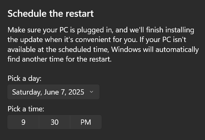The height and width of the screenshot is (140, 205).
Task: Change the PM period selector
Action: [x=86, y=122]
